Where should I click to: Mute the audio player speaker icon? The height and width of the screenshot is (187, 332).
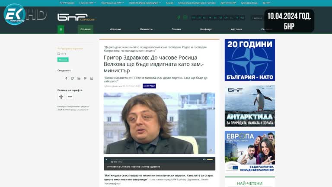point(204,159)
